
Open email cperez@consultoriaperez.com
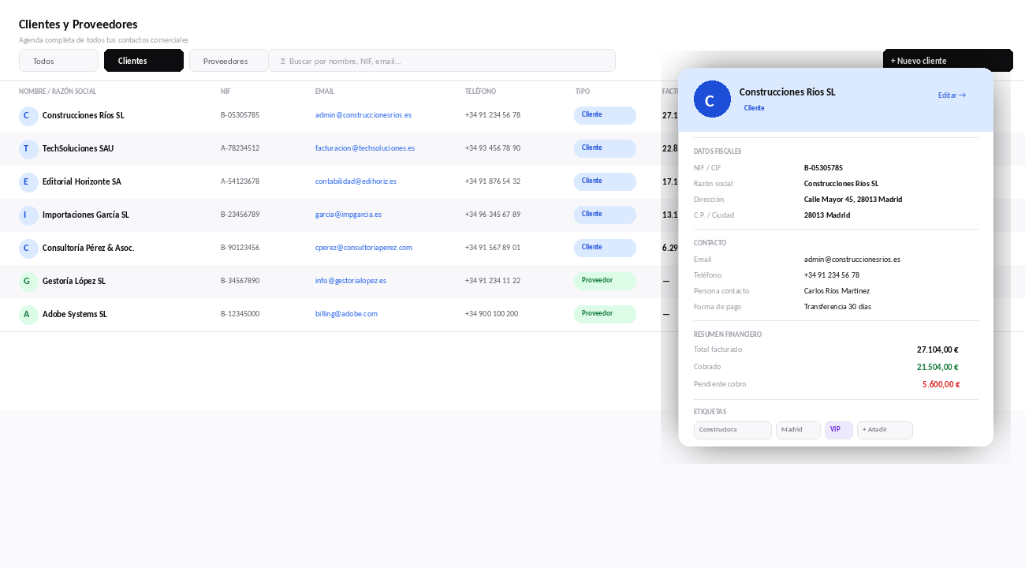coord(363,248)
